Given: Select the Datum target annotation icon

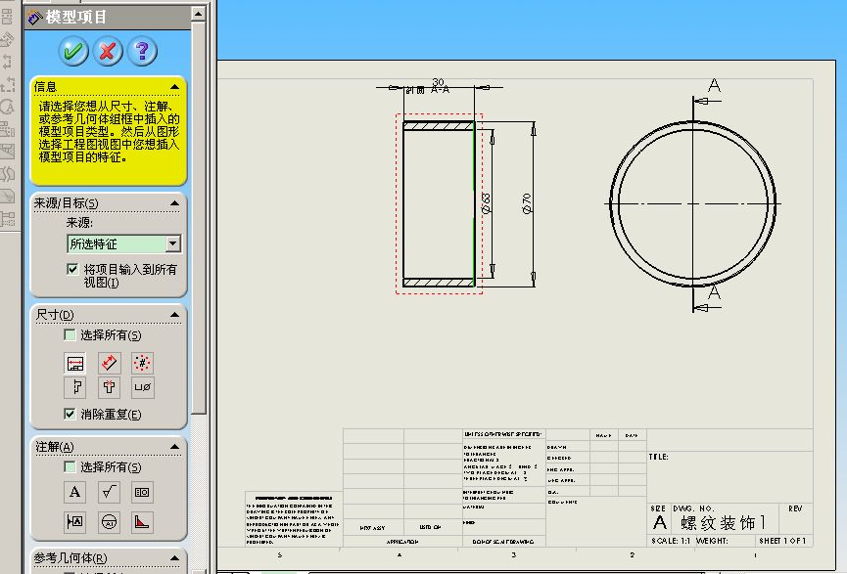Looking at the screenshot, I should 109,521.
